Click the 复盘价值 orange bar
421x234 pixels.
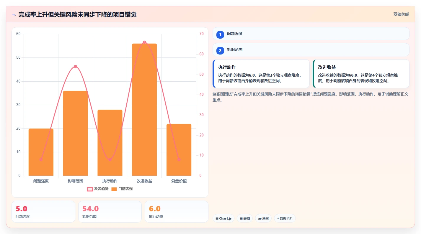click(x=179, y=150)
